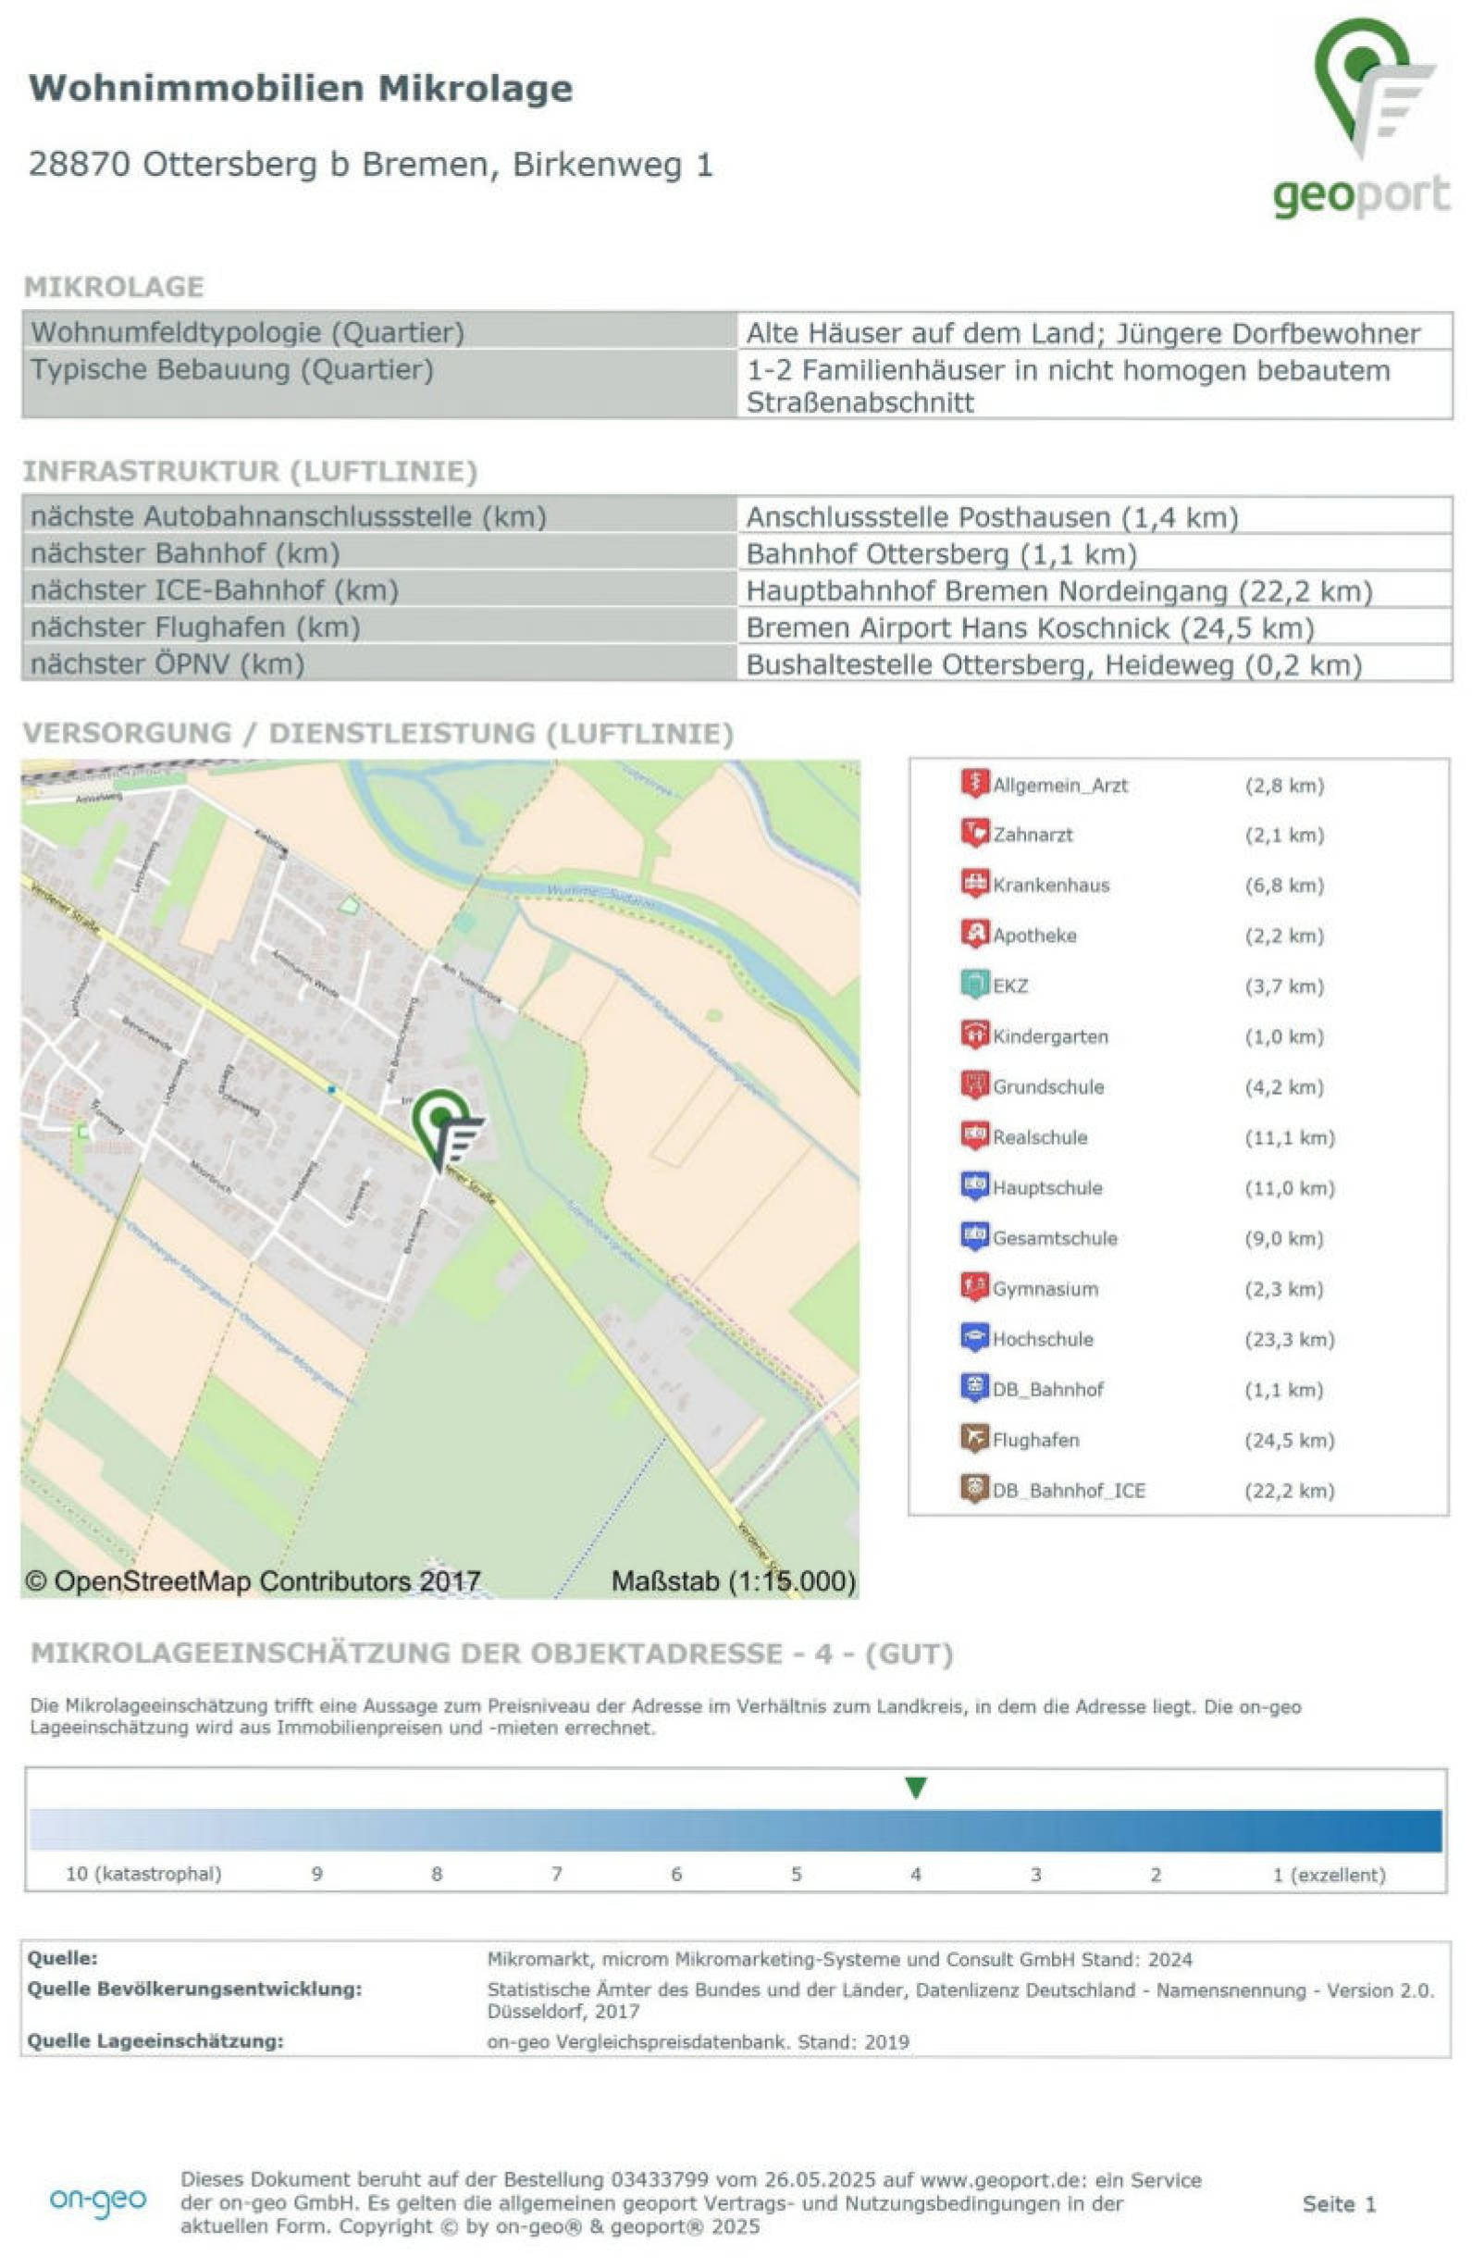Click the Allgemein_Arzt legend icon

click(973, 784)
